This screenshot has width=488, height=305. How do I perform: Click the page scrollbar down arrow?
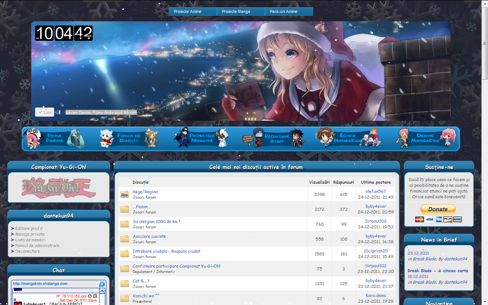point(485,302)
